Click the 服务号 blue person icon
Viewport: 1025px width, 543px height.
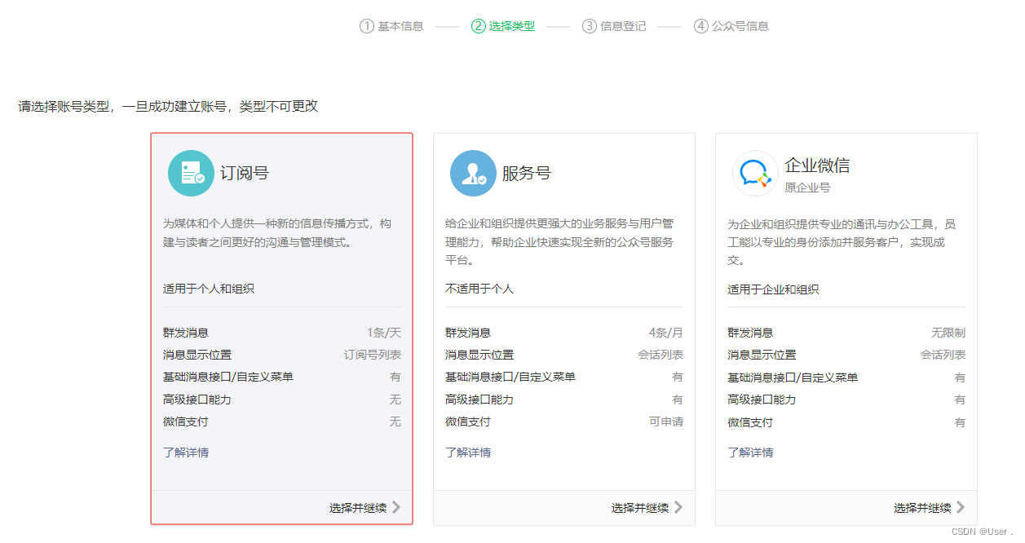point(473,173)
